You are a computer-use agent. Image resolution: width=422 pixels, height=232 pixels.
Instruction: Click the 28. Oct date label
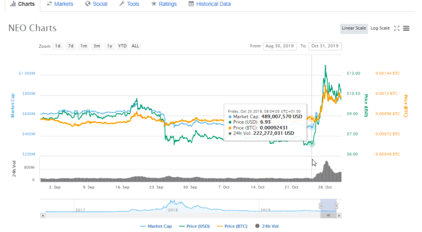click(x=325, y=187)
